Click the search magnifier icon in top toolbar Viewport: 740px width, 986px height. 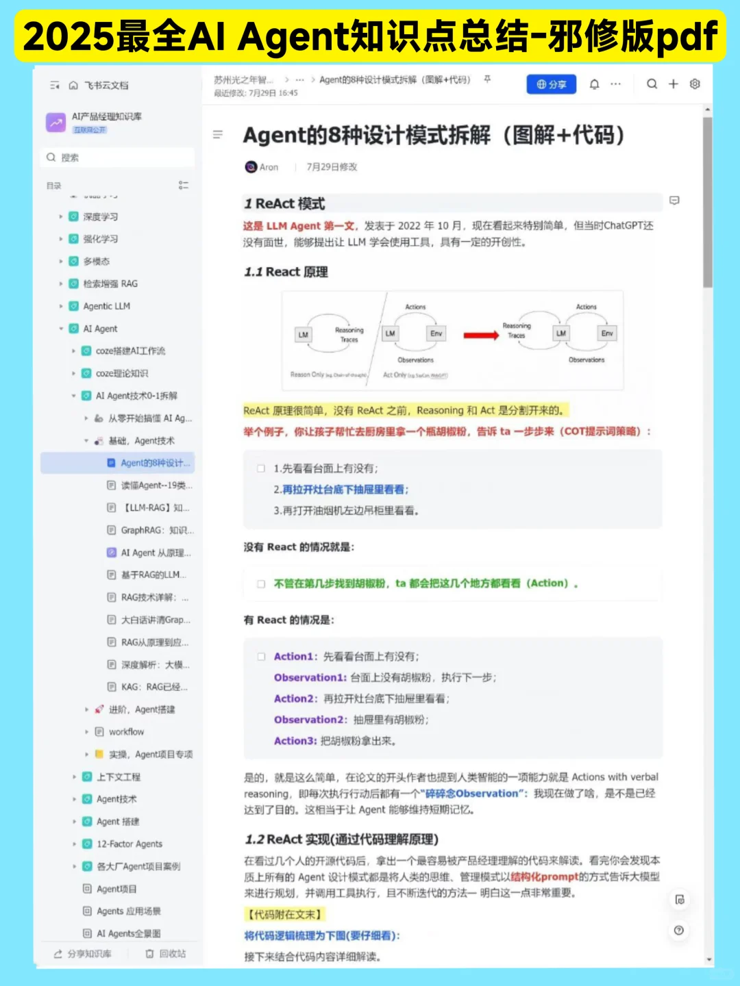pyautogui.click(x=652, y=84)
